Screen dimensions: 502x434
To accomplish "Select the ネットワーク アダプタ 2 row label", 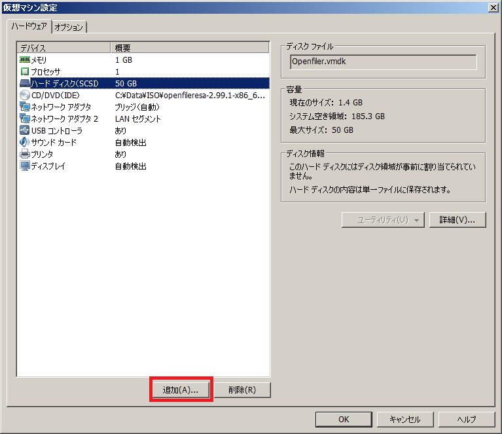I will (x=64, y=118).
